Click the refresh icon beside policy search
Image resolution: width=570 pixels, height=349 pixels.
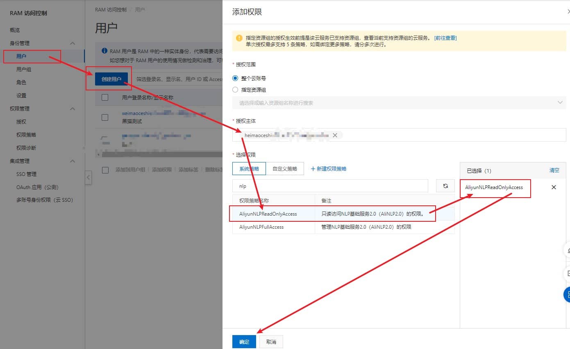[x=445, y=186]
